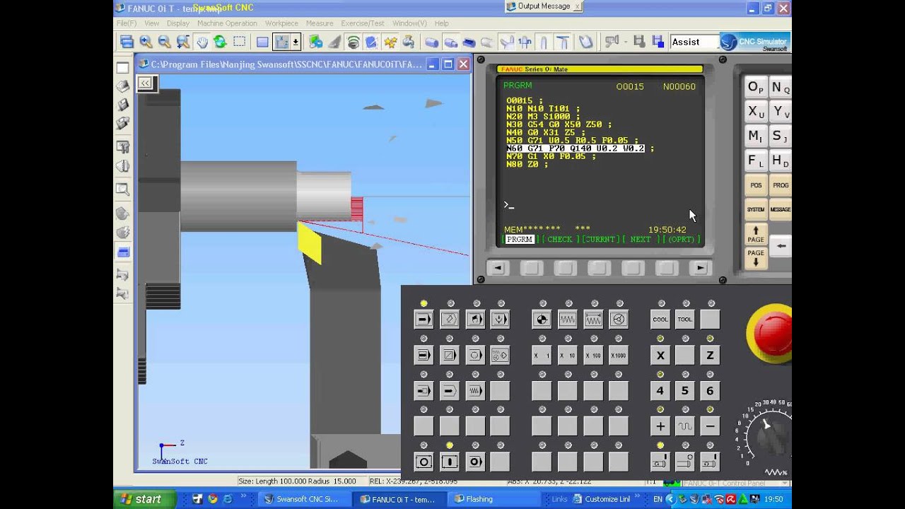Open the view mode dropdown arrow in toolbar

click(x=296, y=42)
